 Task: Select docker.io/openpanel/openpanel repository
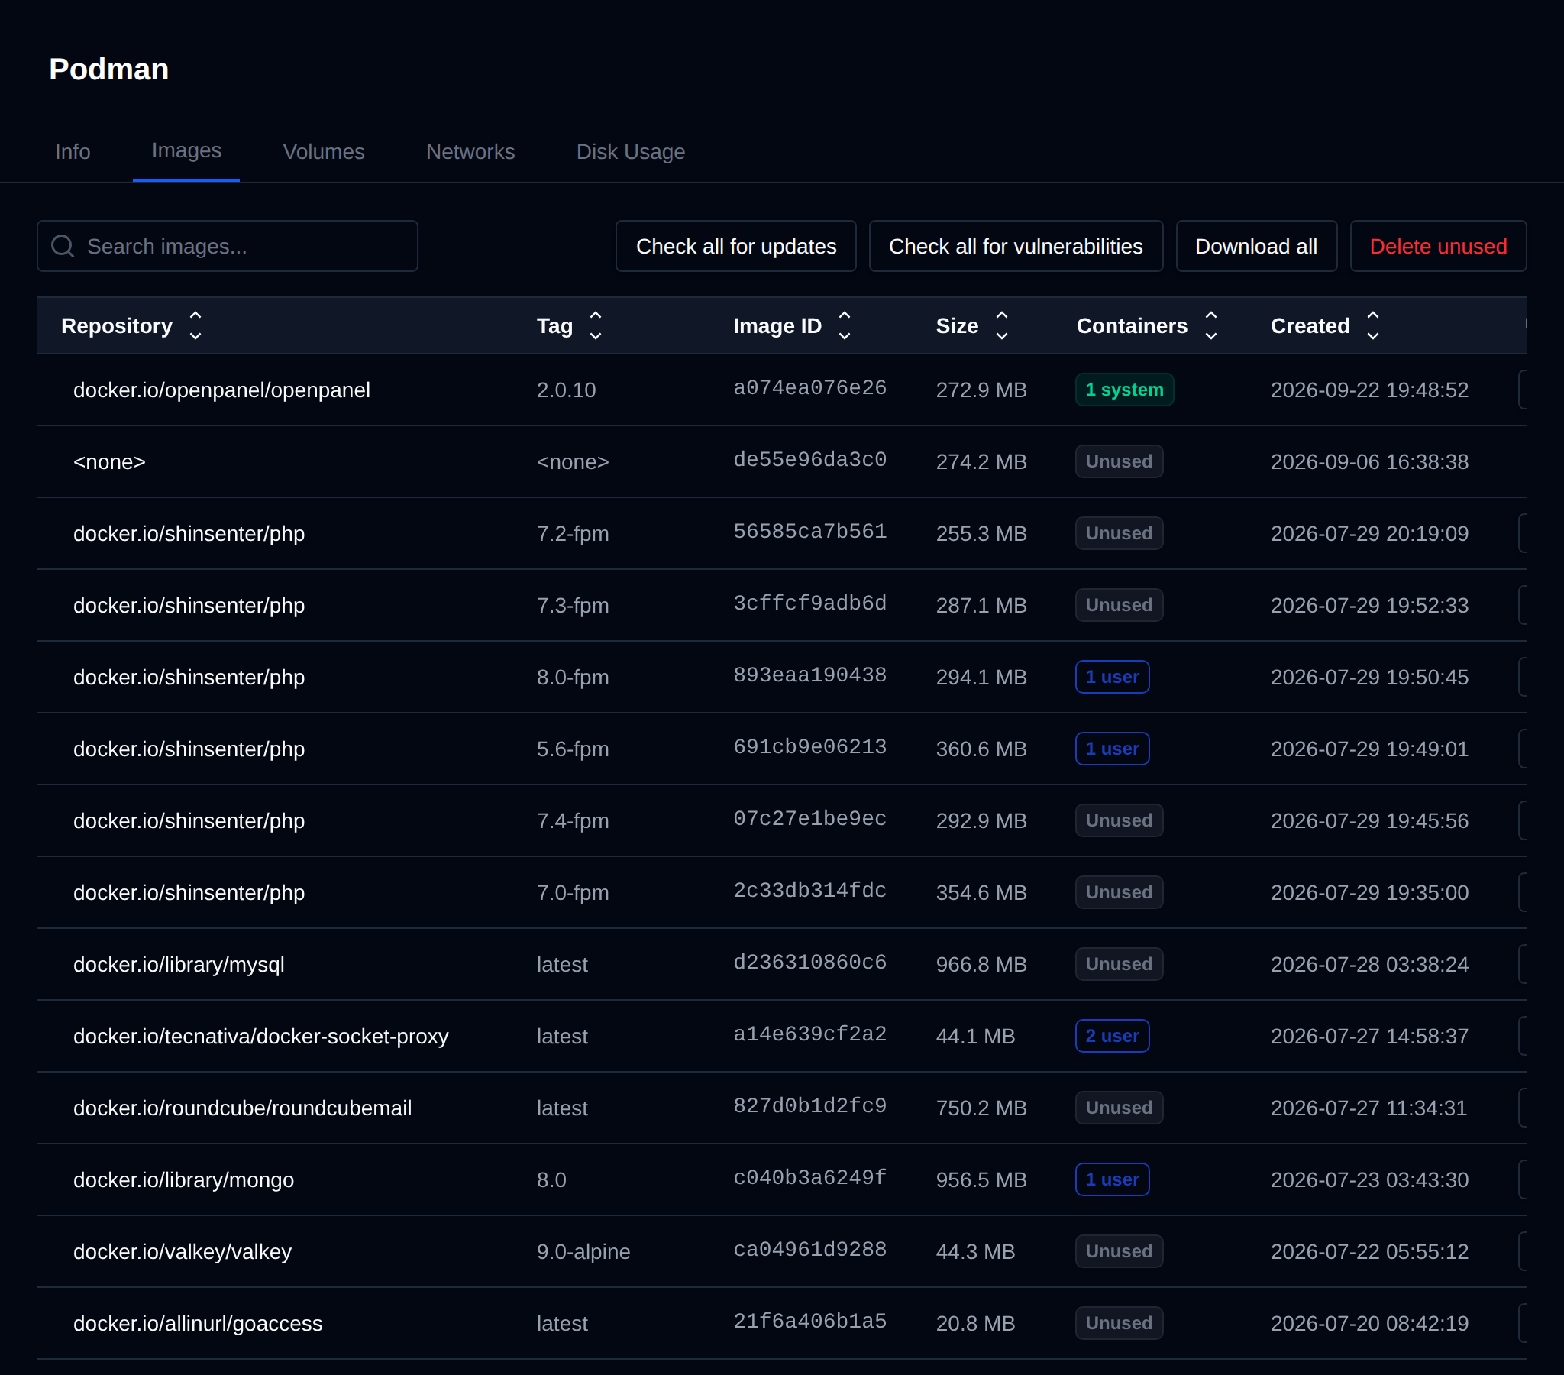pos(222,390)
